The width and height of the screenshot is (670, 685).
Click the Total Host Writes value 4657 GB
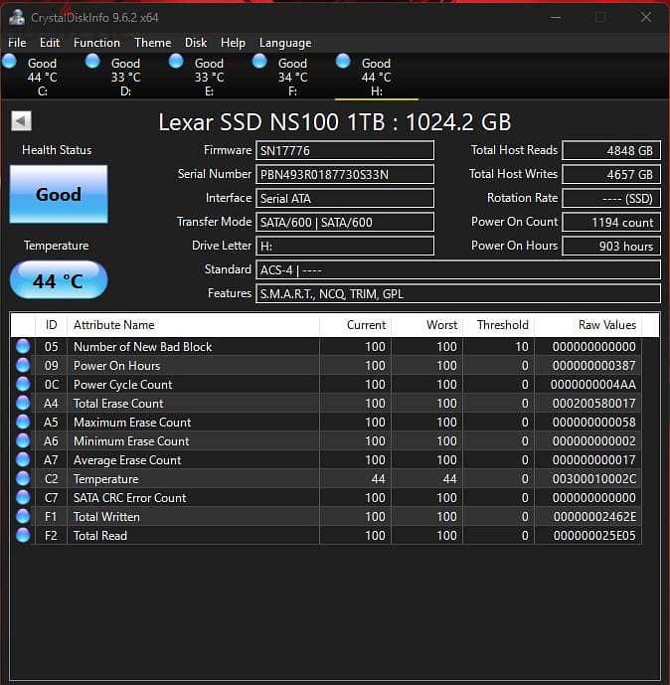pyautogui.click(x=611, y=175)
